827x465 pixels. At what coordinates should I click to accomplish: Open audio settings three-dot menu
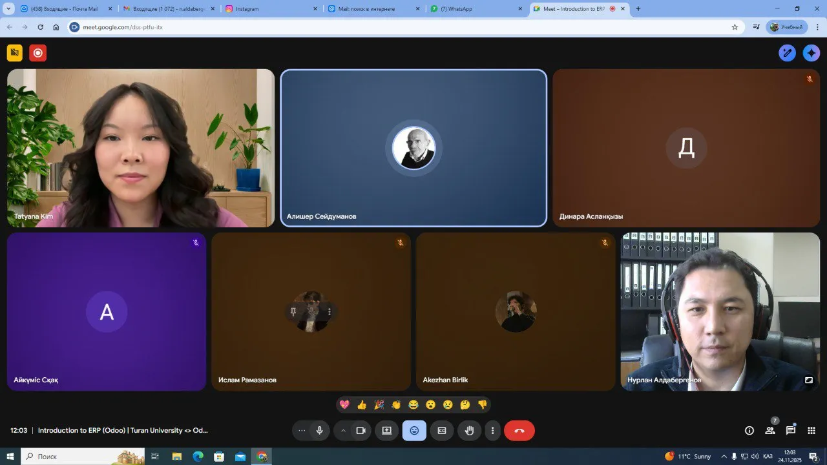(302, 431)
